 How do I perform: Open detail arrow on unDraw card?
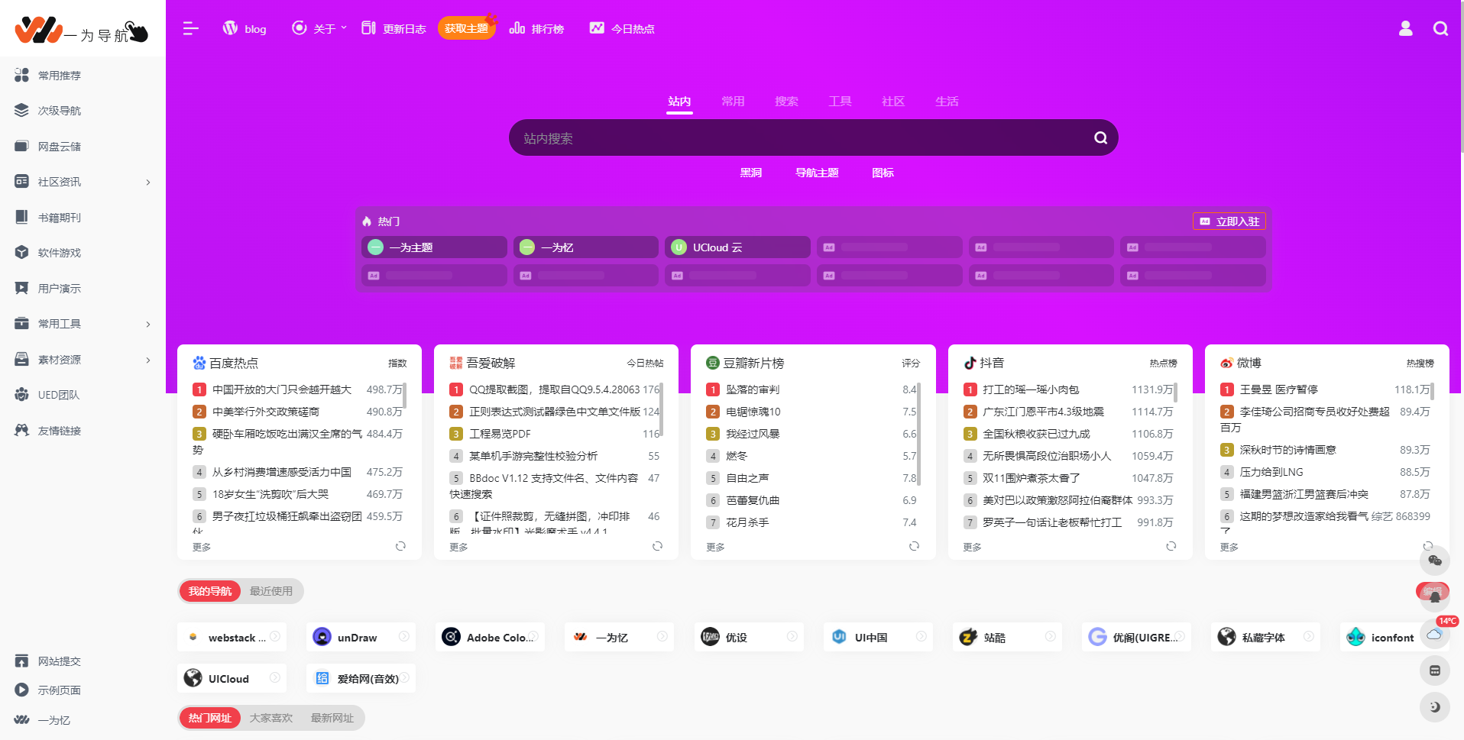click(403, 636)
